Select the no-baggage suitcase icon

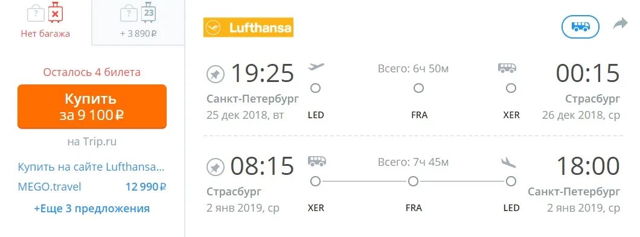click(56, 12)
